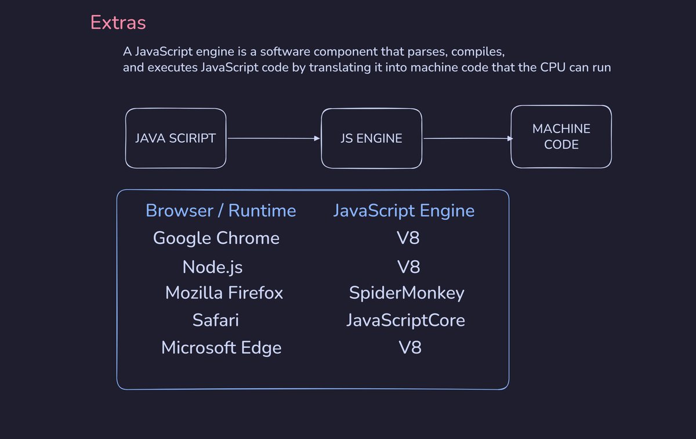This screenshot has width=696, height=439.
Task: Click the V8 engine in the Google Chrome row
Action: point(409,238)
